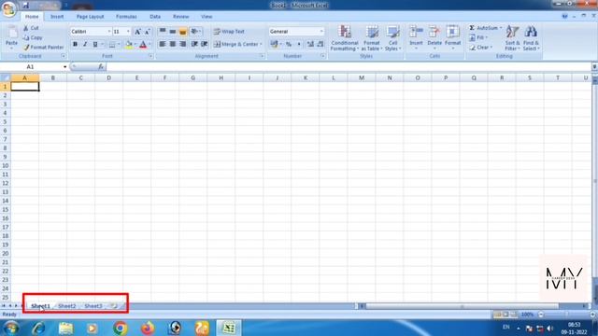Increase font size with Grow Font icon

click(137, 32)
